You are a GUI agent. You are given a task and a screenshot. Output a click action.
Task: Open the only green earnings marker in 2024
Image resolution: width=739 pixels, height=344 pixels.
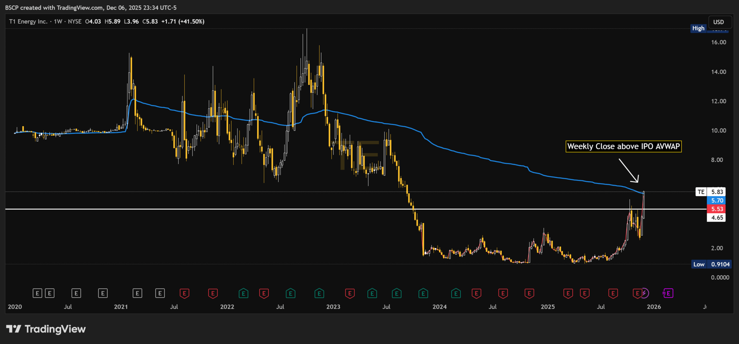tap(456, 293)
